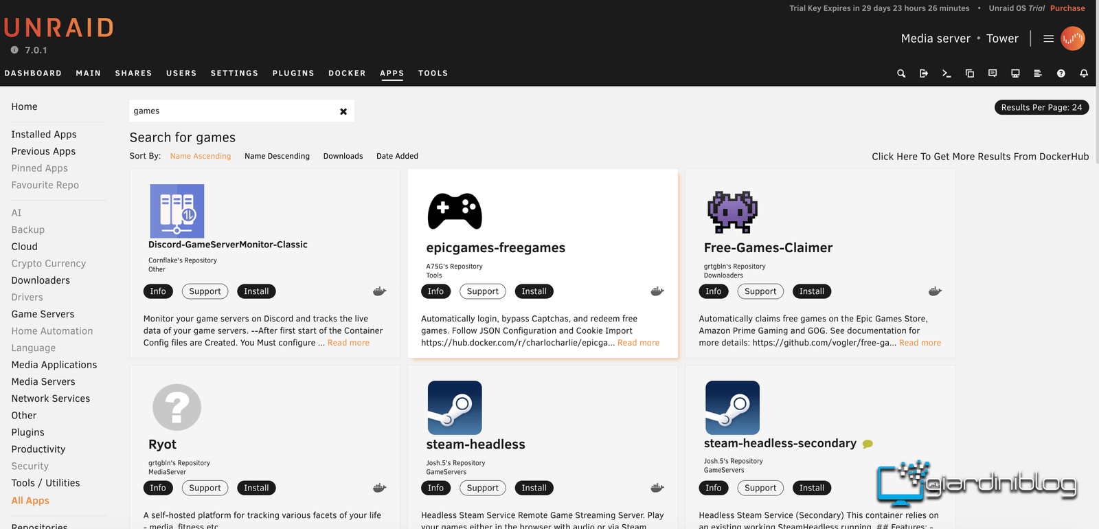Sort results by Name Descending
The image size is (1099, 529).
[x=277, y=156]
